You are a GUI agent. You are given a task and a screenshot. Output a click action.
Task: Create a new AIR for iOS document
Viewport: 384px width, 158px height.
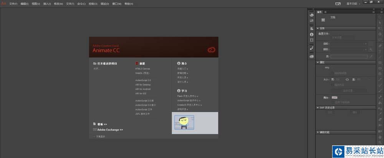(141, 94)
